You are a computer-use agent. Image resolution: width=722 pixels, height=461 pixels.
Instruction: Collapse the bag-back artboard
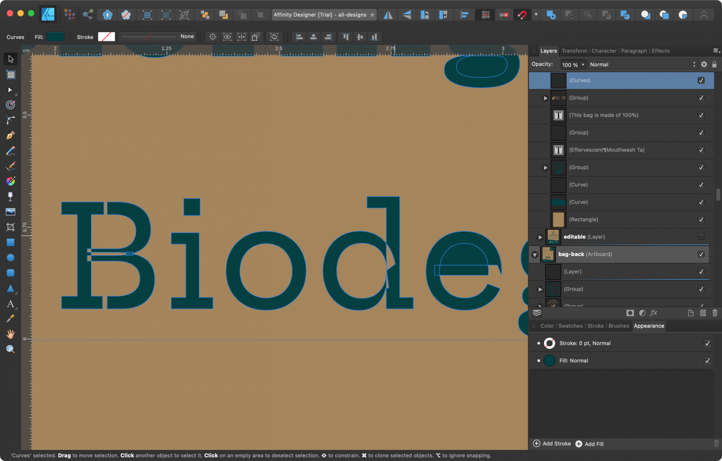534,254
